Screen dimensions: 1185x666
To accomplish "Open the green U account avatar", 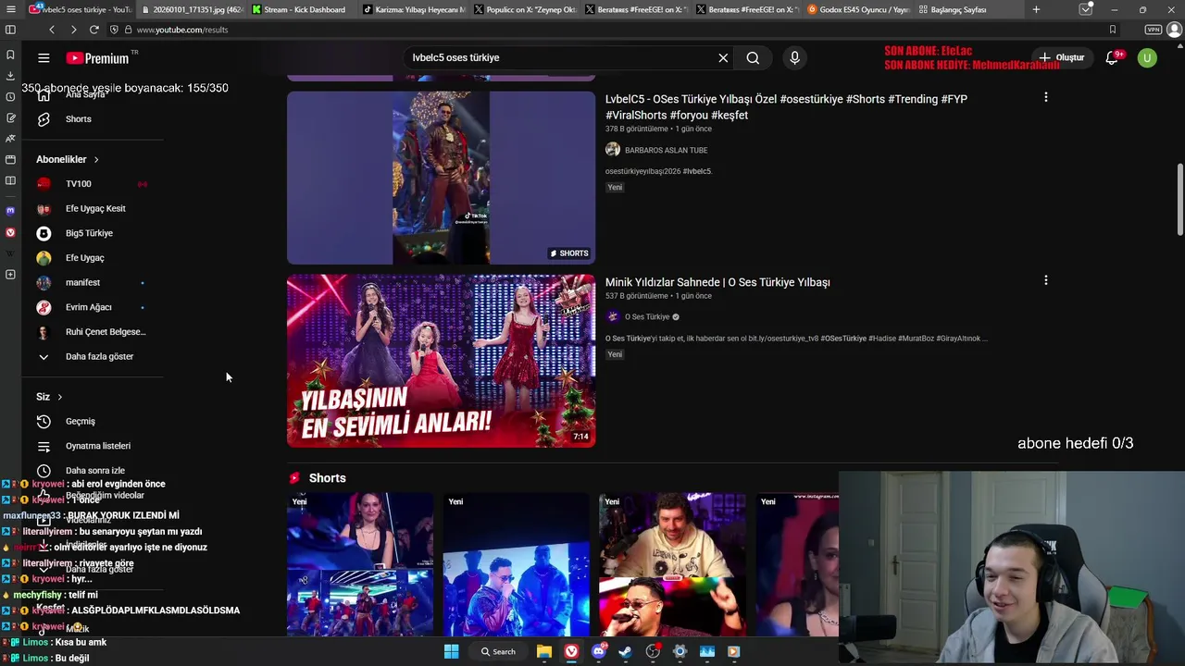I will point(1147,57).
